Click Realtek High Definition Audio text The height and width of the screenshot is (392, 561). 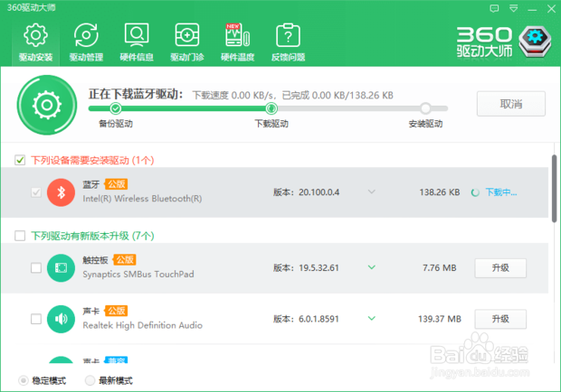point(143,325)
